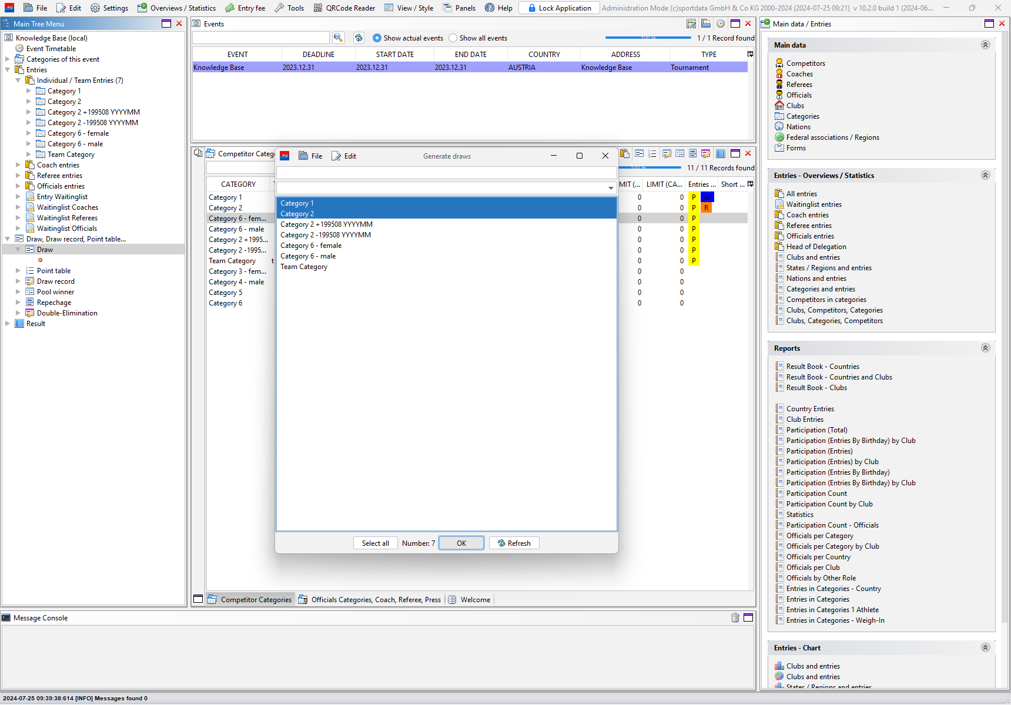Open Clubs in Main data
The height and width of the screenshot is (705, 1011).
click(x=795, y=106)
